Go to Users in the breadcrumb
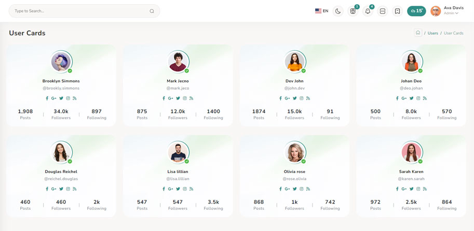 click(432, 33)
